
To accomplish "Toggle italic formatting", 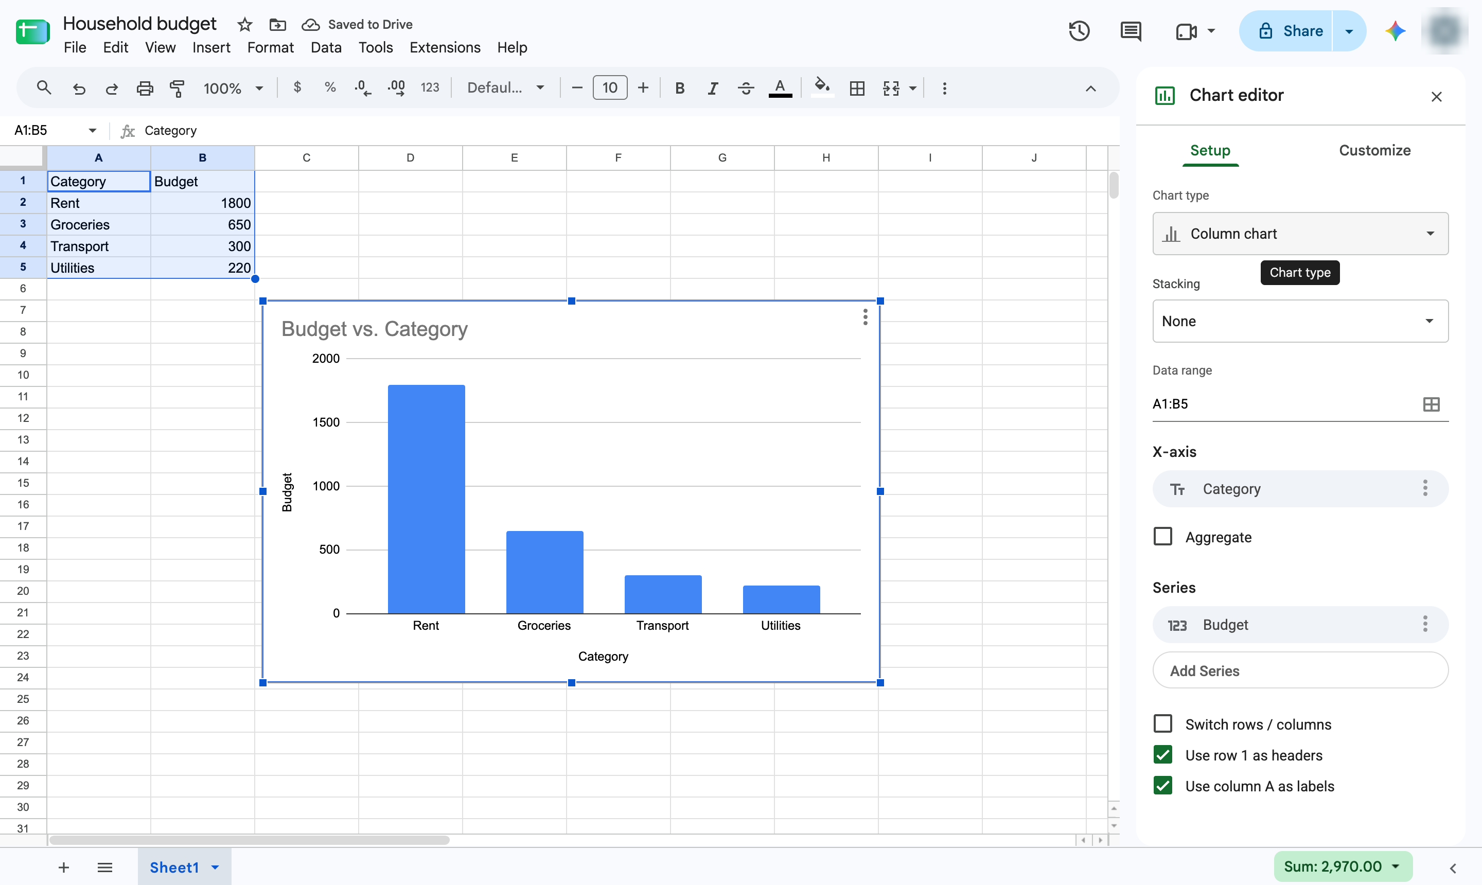I will (x=713, y=88).
